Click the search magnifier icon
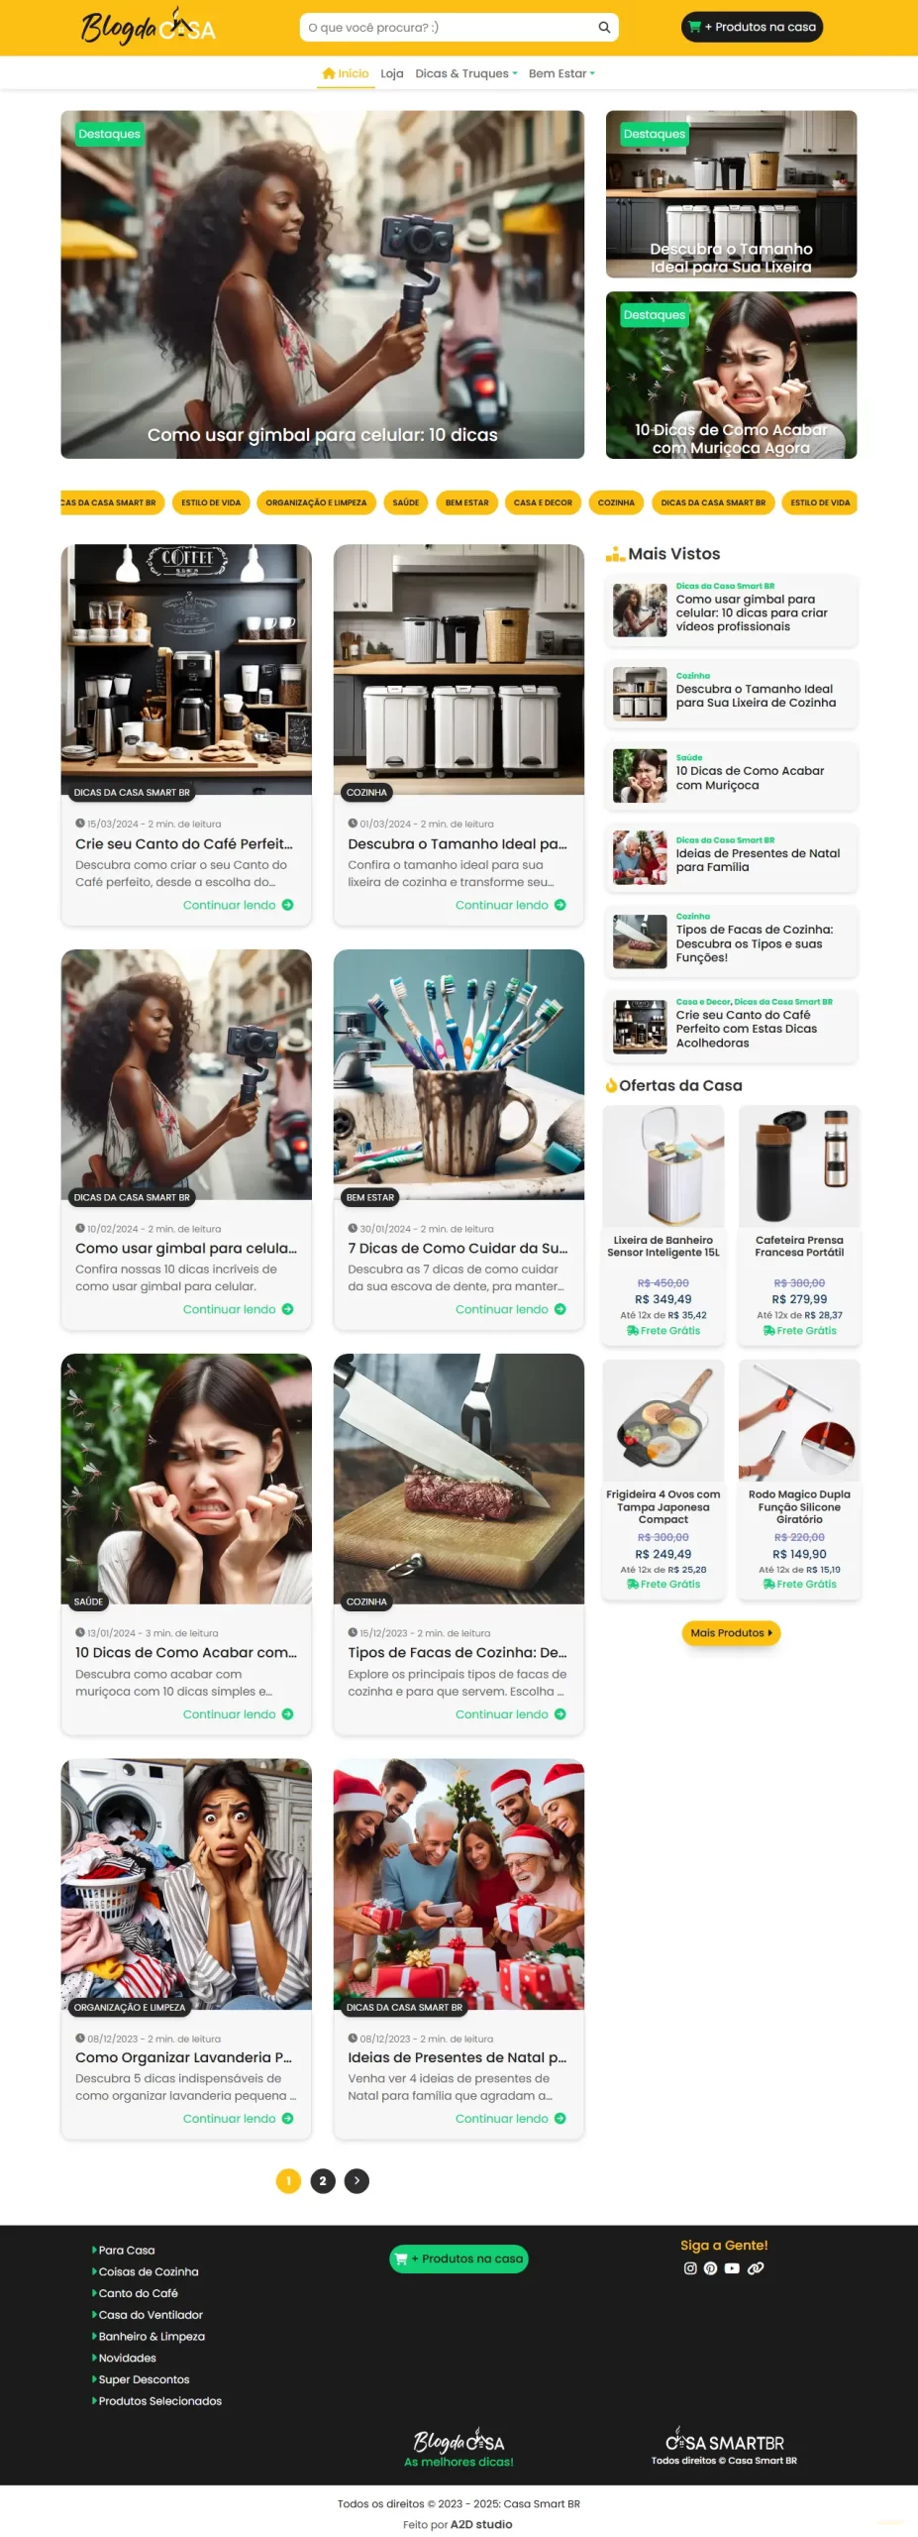 click(x=603, y=28)
